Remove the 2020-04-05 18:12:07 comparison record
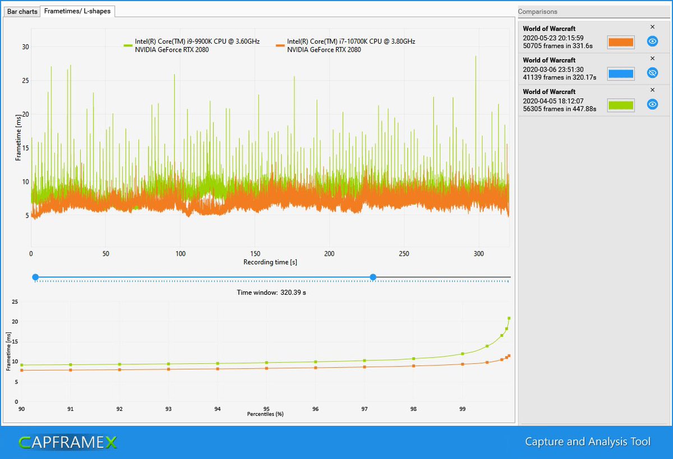Screen dimensions: 673x459 pos(652,90)
